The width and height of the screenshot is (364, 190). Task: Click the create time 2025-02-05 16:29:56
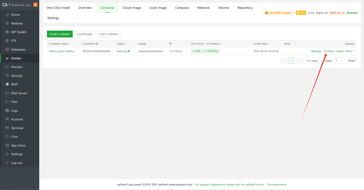click(x=266, y=51)
